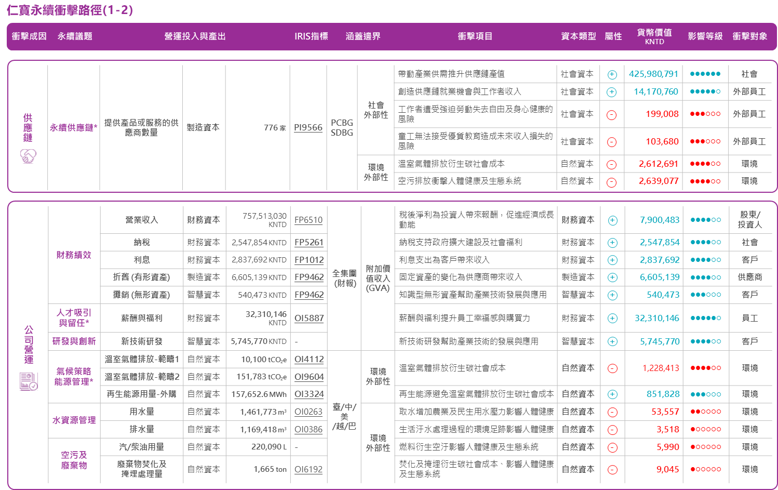Screen dimensions: 778x490
Task: Click the impact dots in the 425,980,791 row
Action: click(705, 74)
